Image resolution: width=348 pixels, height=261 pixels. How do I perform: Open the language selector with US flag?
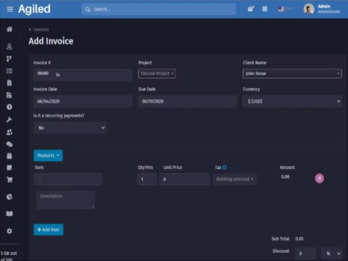click(285, 9)
